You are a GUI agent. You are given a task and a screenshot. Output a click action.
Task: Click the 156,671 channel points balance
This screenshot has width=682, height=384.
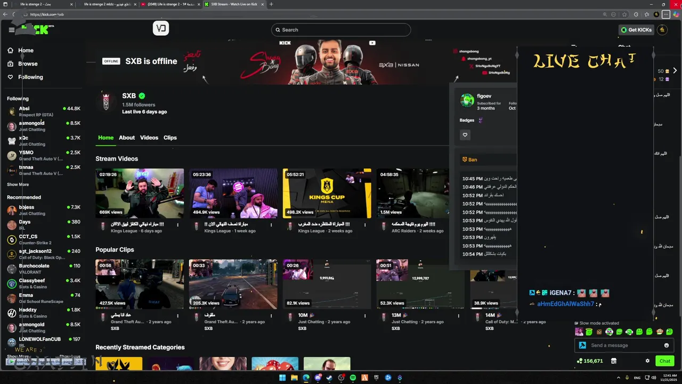coord(590,361)
